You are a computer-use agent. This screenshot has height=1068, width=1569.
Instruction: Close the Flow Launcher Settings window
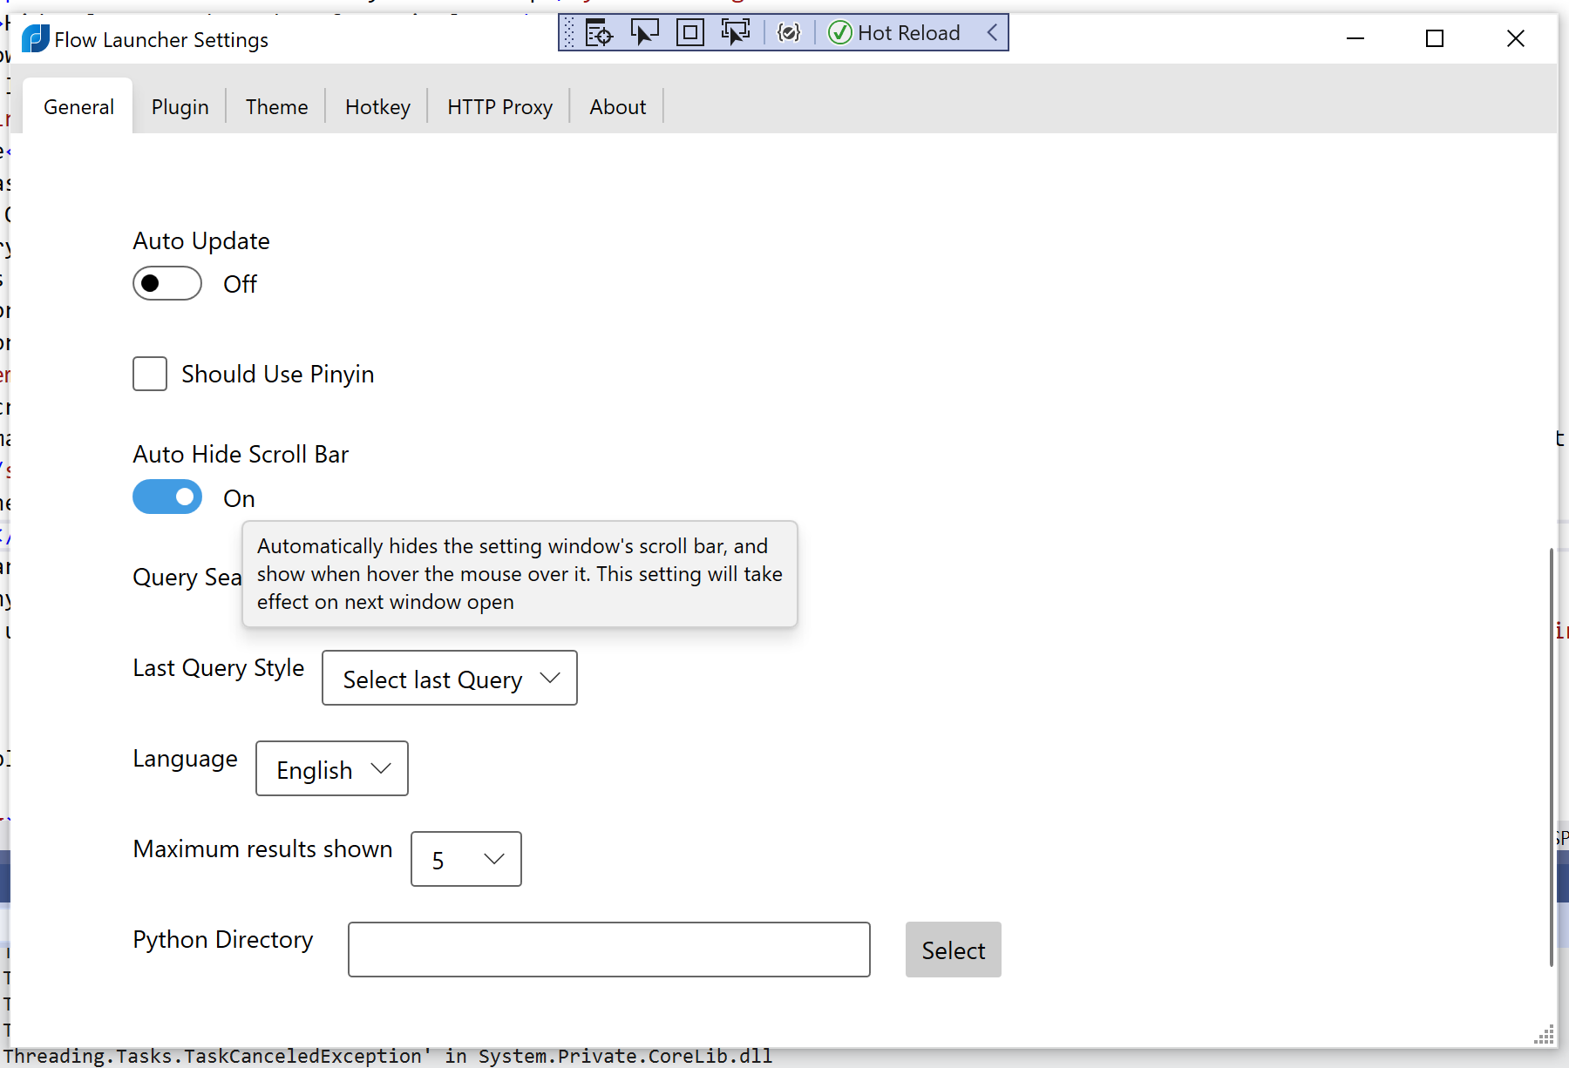(x=1516, y=38)
